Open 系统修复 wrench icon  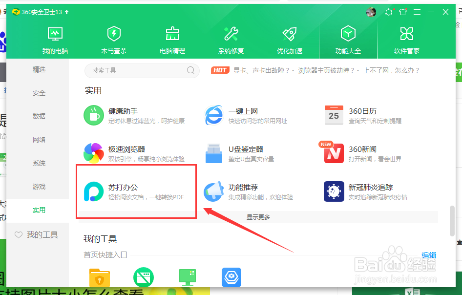(x=231, y=34)
